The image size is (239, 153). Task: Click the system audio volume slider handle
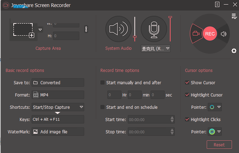[135, 37]
